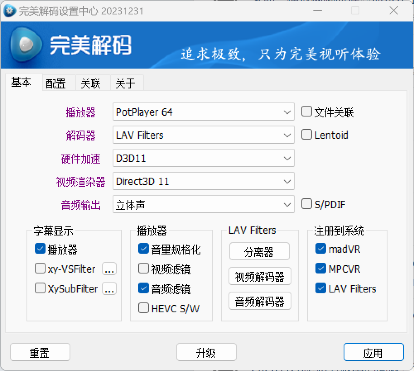
Task: Uncheck the 音频滤镜 checkbox
Action: click(x=143, y=288)
